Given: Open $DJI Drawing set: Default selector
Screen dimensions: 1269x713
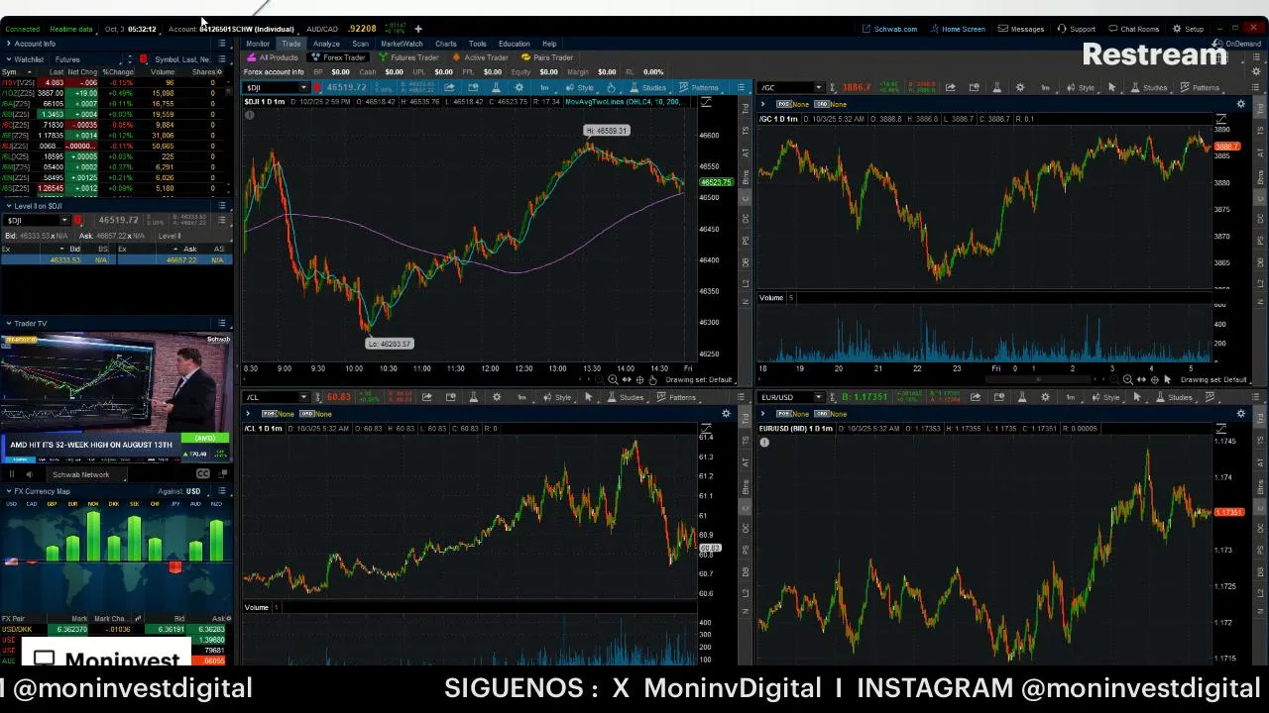Looking at the screenshot, I should pyautogui.click(x=699, y=380).
